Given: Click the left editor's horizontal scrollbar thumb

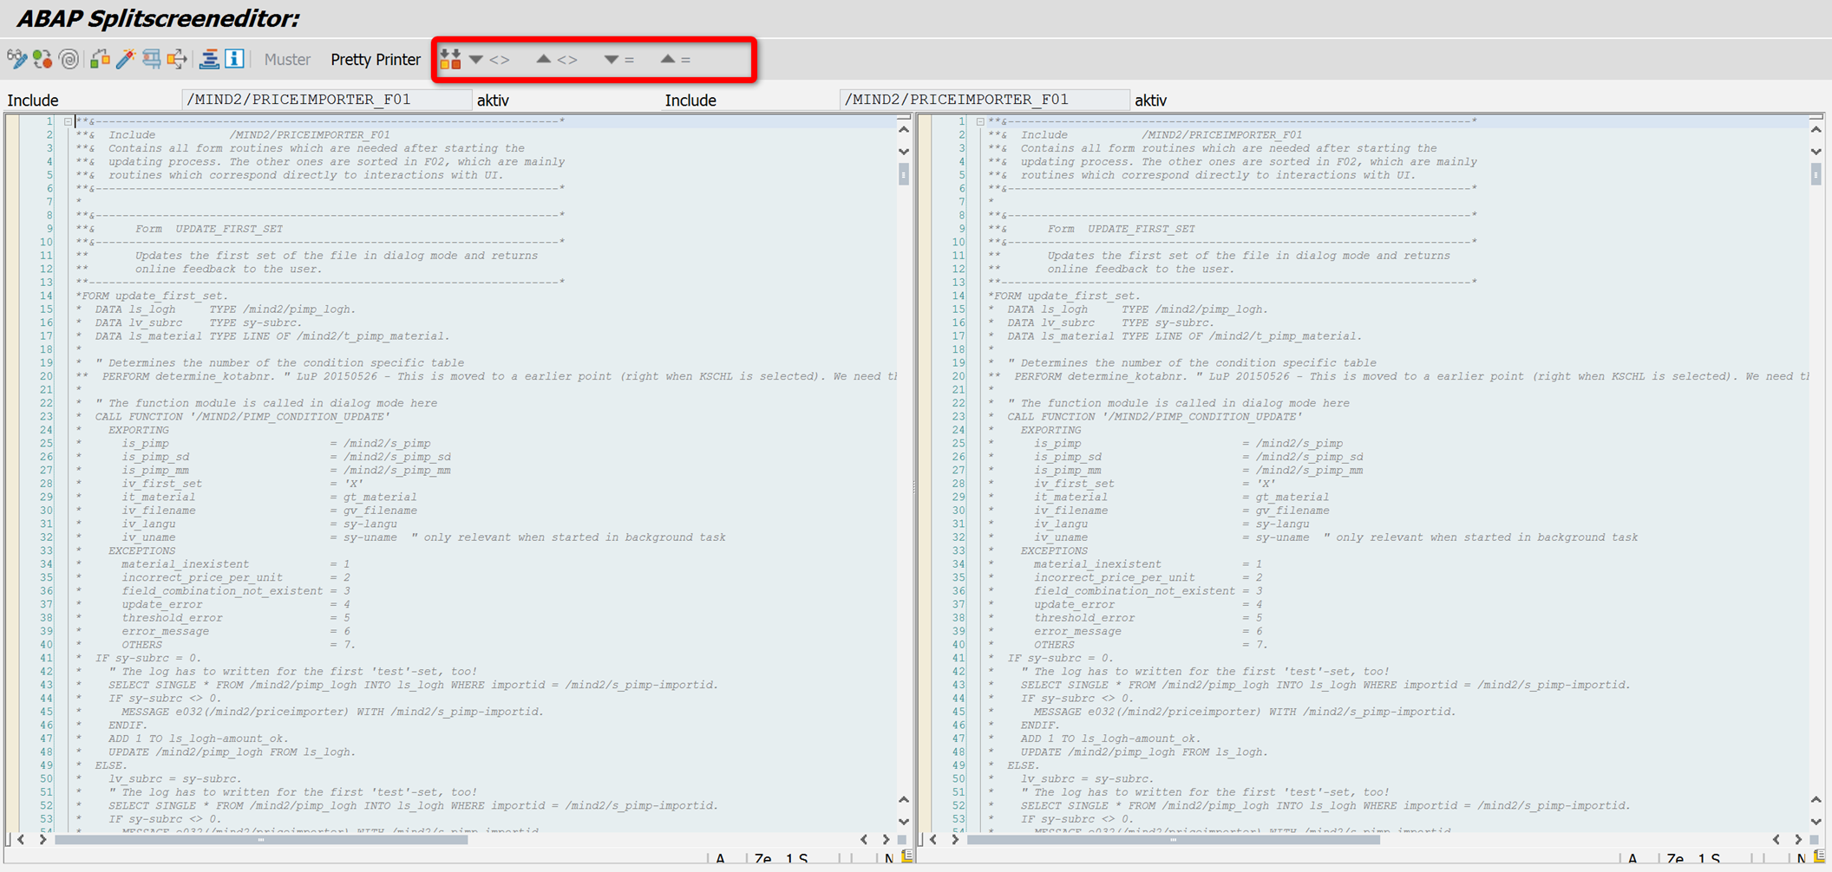Looking at the screenshot, I should pyautogui.click(x=261, y=839).
